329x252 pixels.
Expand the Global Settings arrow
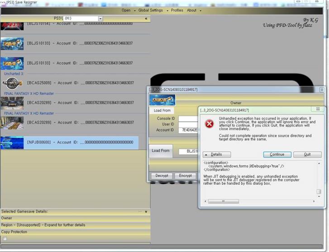pyautogui.click(x=167, y=11)
